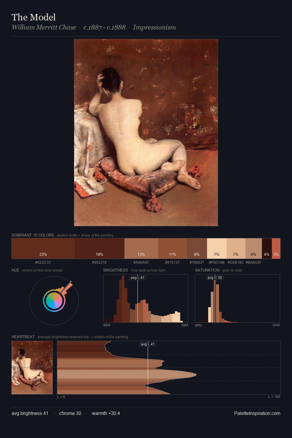Click 'warmth +30.4' footer stat
The height and width of the screenshot is (438, 292).
106,413
